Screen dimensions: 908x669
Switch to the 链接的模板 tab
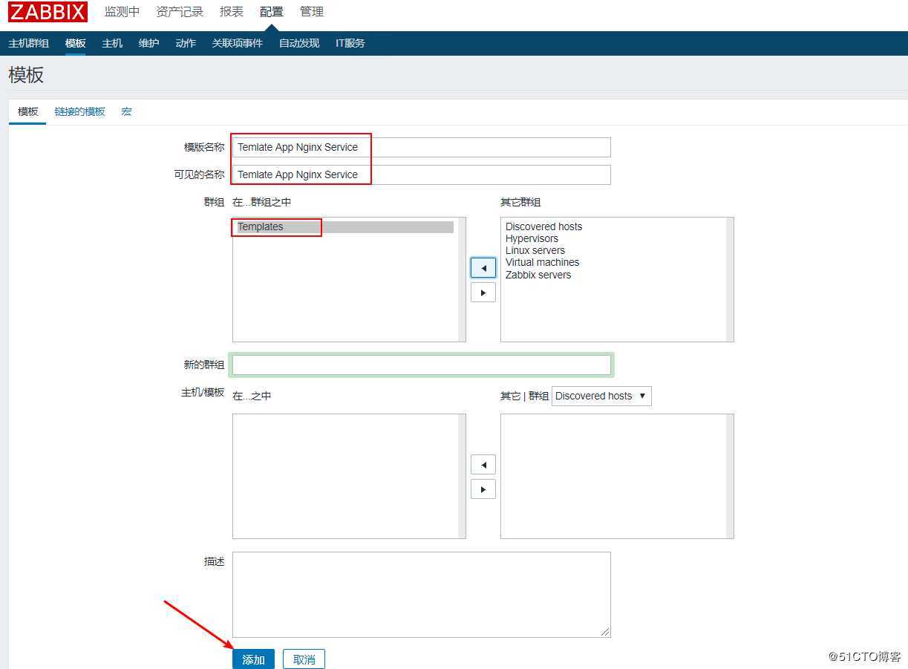[79, 111]
